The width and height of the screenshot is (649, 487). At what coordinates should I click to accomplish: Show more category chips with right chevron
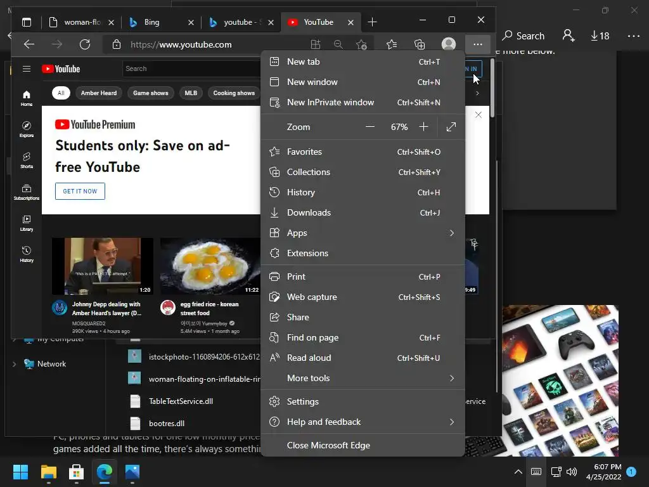pyautogui.click(x=477, y=93)
